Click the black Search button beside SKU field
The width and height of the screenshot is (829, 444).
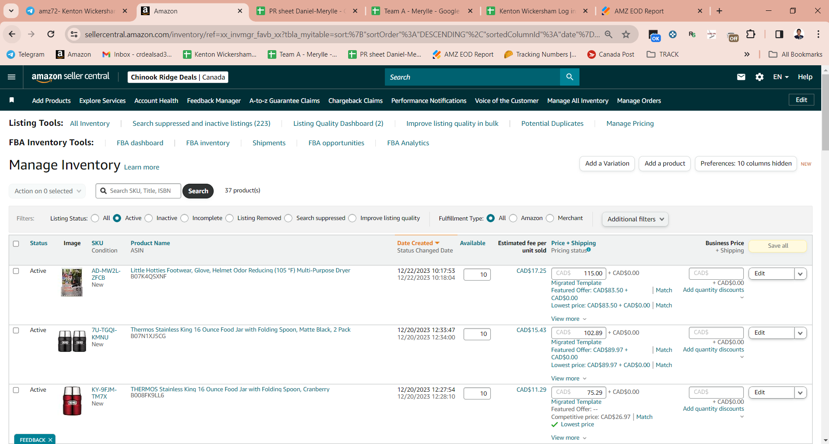click(198, 191)
